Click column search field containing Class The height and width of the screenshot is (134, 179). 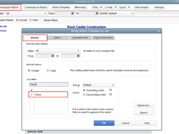pos(48,85)
